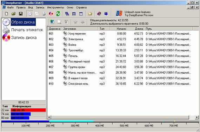Click the grayed icon right of Add track
Image resolution: width=200 pixels, height=132 pixels.
point(59,22)
